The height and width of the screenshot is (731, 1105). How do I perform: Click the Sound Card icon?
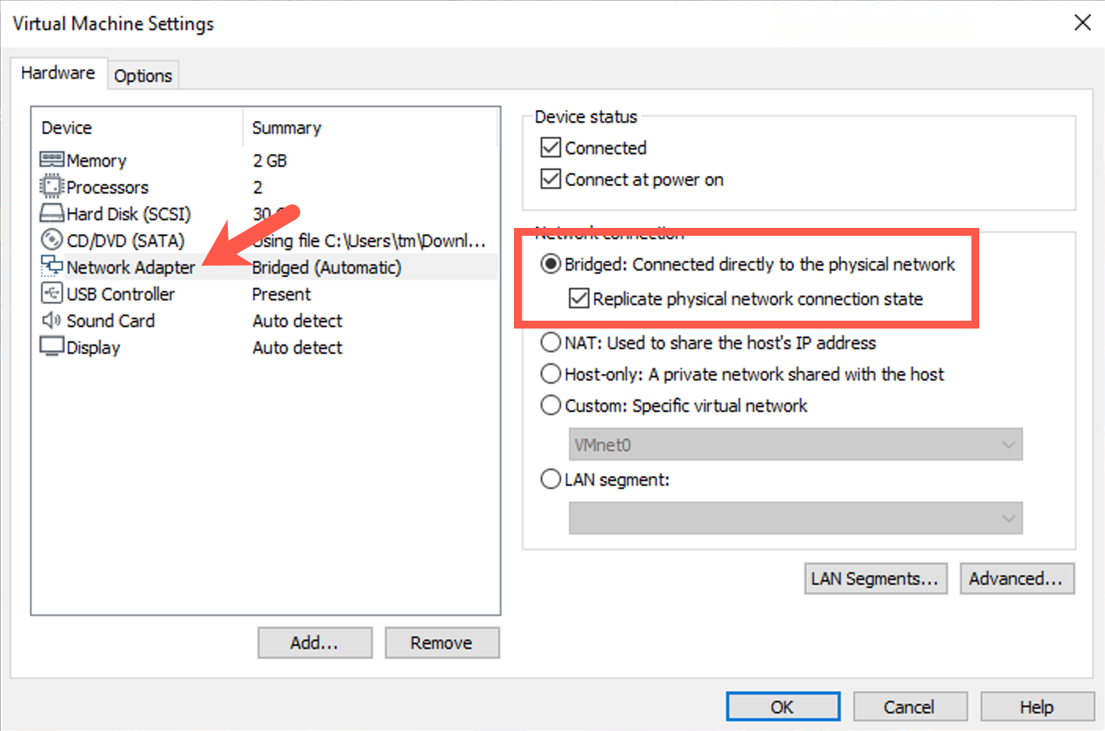click(x=50, y=320)
